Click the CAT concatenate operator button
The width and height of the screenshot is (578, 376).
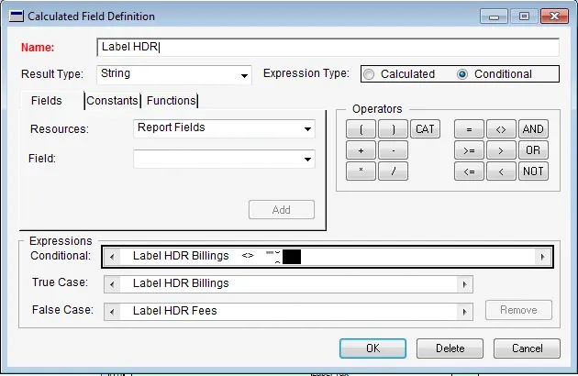pos(424,129)
